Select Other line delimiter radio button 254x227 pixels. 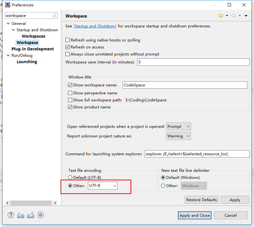[163, 186]
